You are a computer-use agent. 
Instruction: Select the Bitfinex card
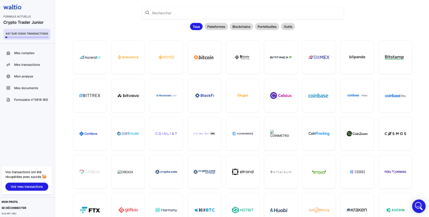[280, 57]
